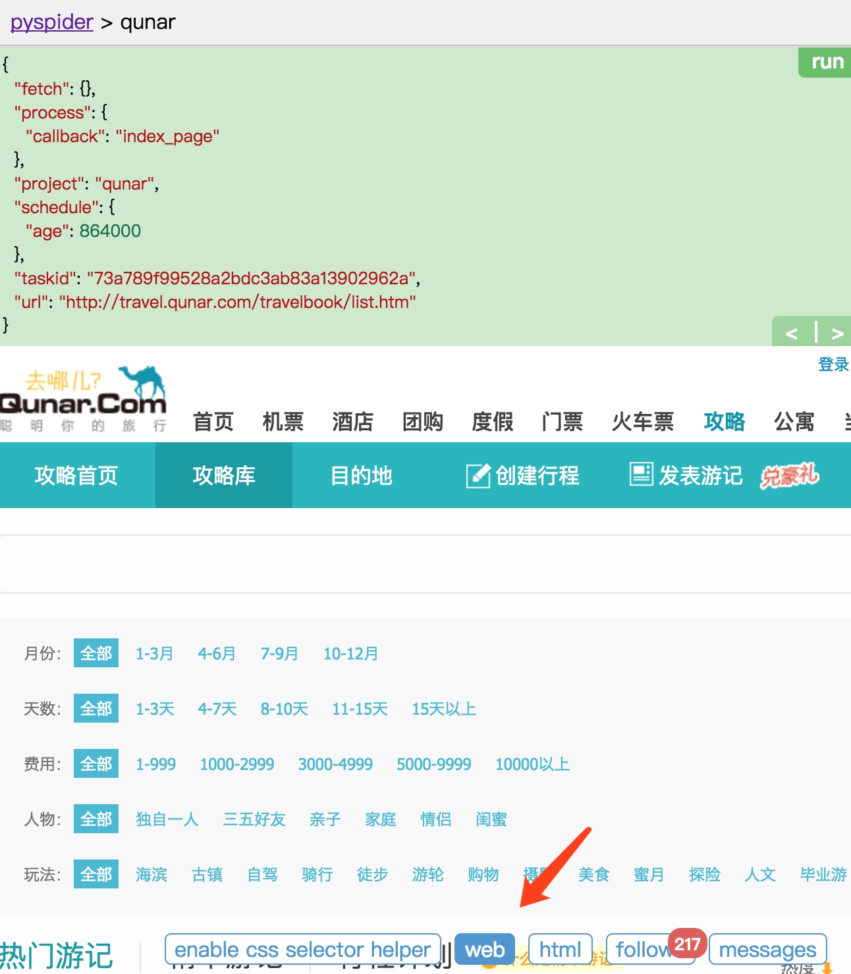Go to next task with > arrow

837,333
